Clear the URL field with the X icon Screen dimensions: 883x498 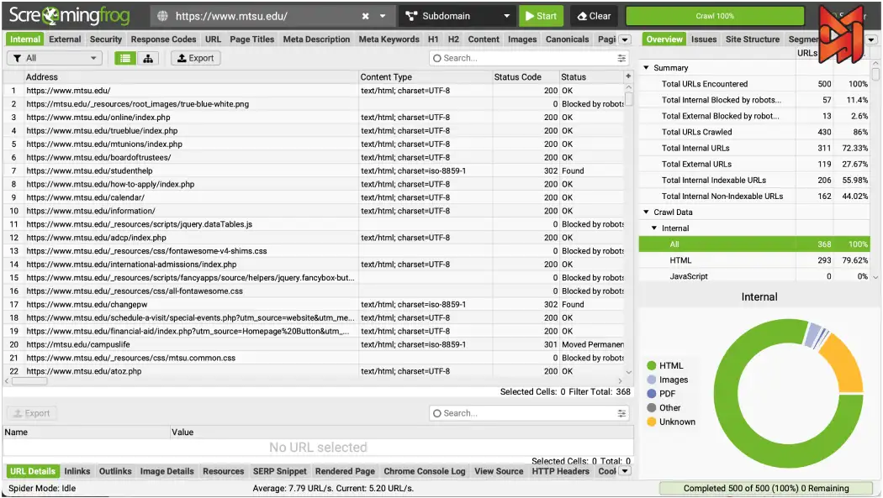click(x=366, y=16)
